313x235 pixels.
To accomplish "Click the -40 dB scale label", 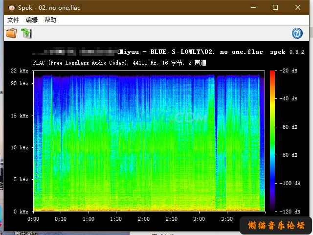I will coord(289,99).
